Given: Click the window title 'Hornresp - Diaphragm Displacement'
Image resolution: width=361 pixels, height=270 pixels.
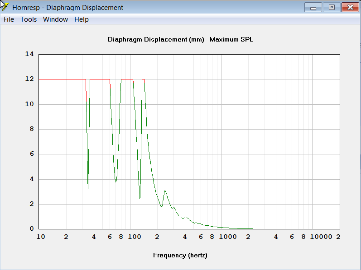Looking at the screenshot, I should (x=67, y=8).
